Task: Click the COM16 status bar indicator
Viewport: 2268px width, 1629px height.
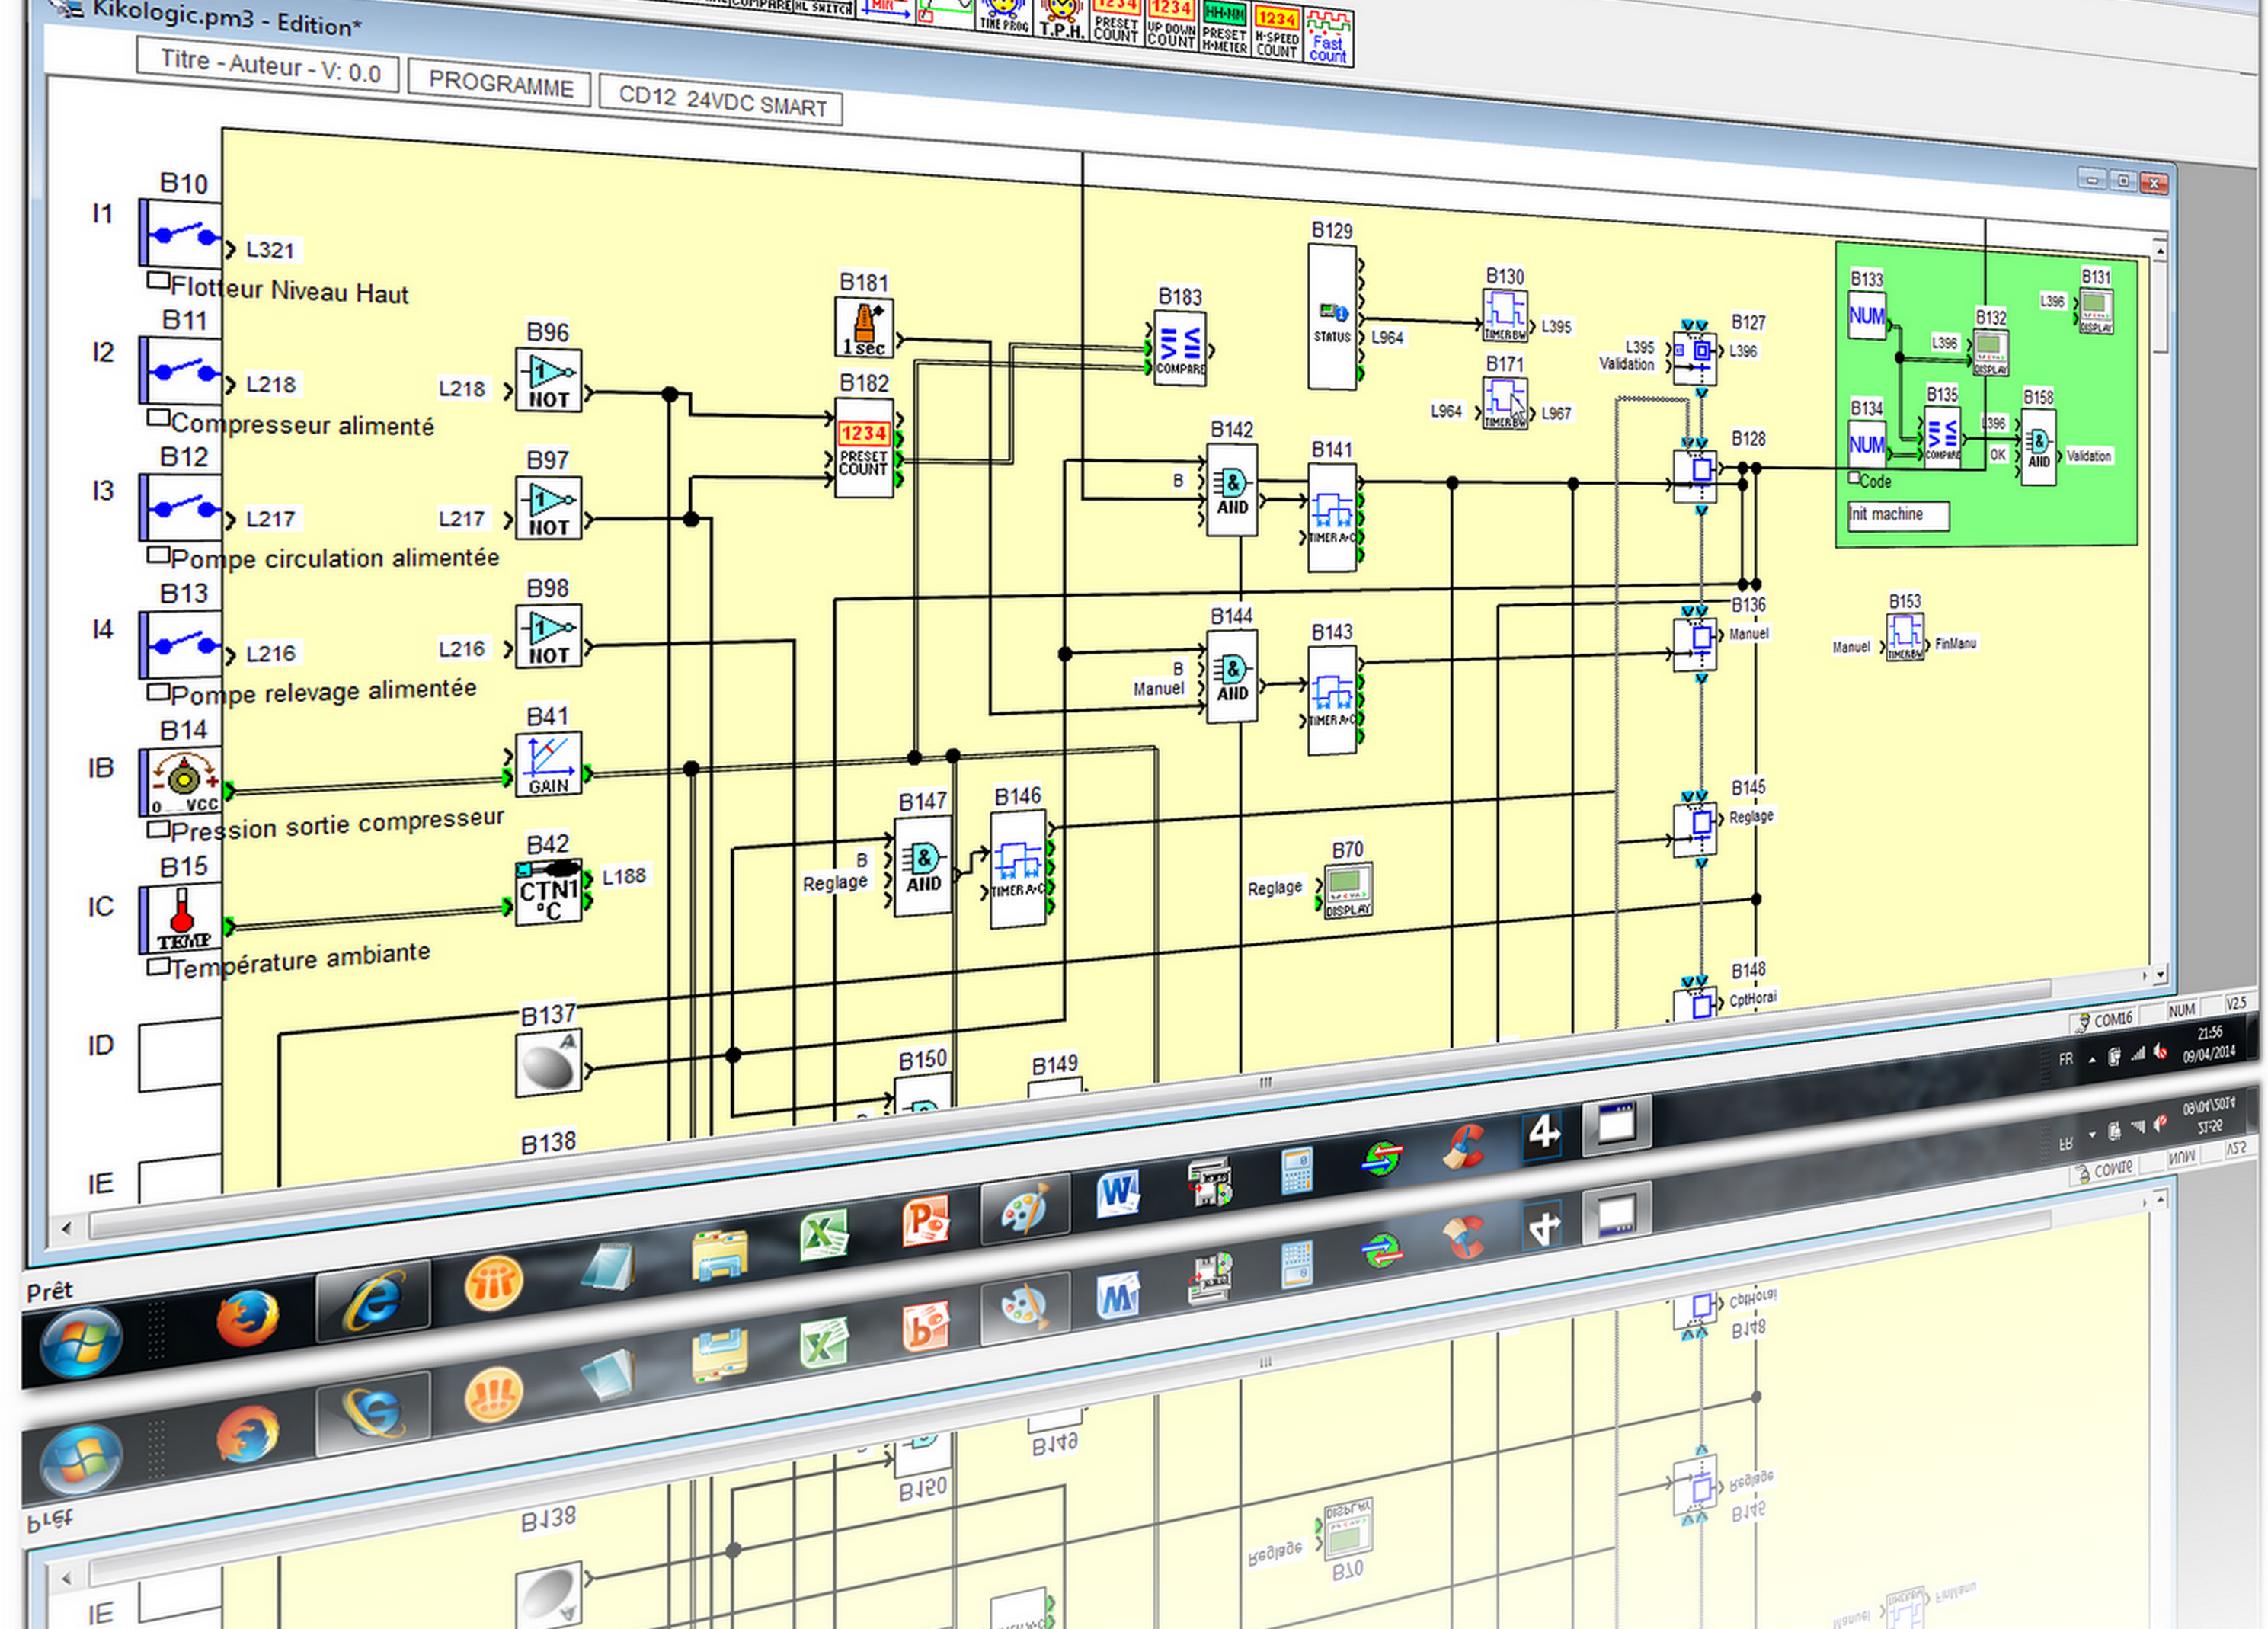Action: point(2104,1021)
